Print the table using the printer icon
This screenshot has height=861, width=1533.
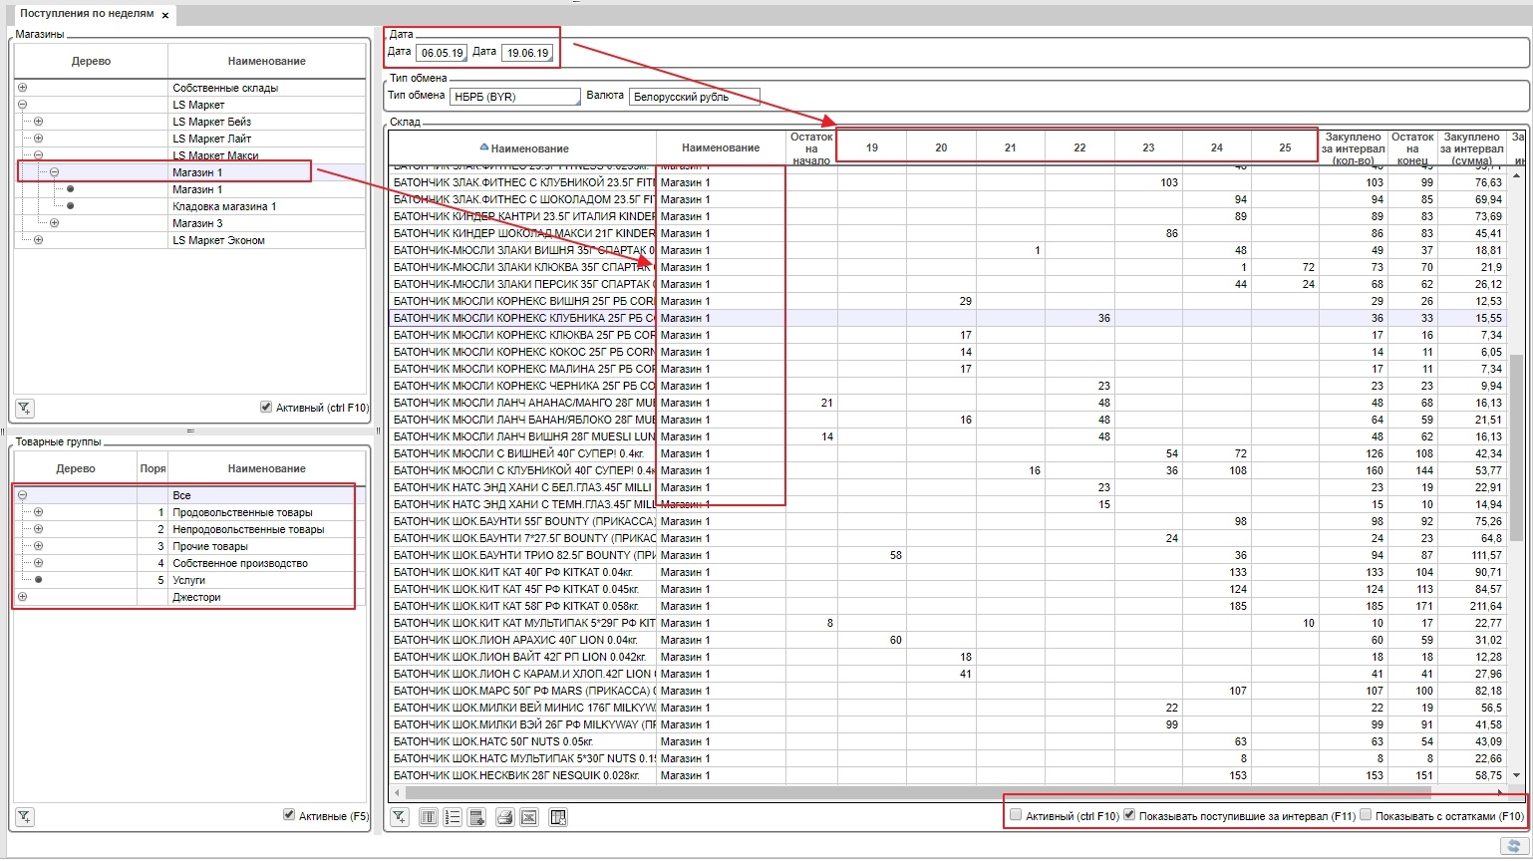click(x=504, y=817)
